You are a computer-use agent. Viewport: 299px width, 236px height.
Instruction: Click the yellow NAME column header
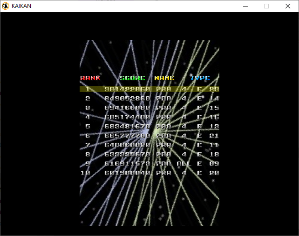164,78
